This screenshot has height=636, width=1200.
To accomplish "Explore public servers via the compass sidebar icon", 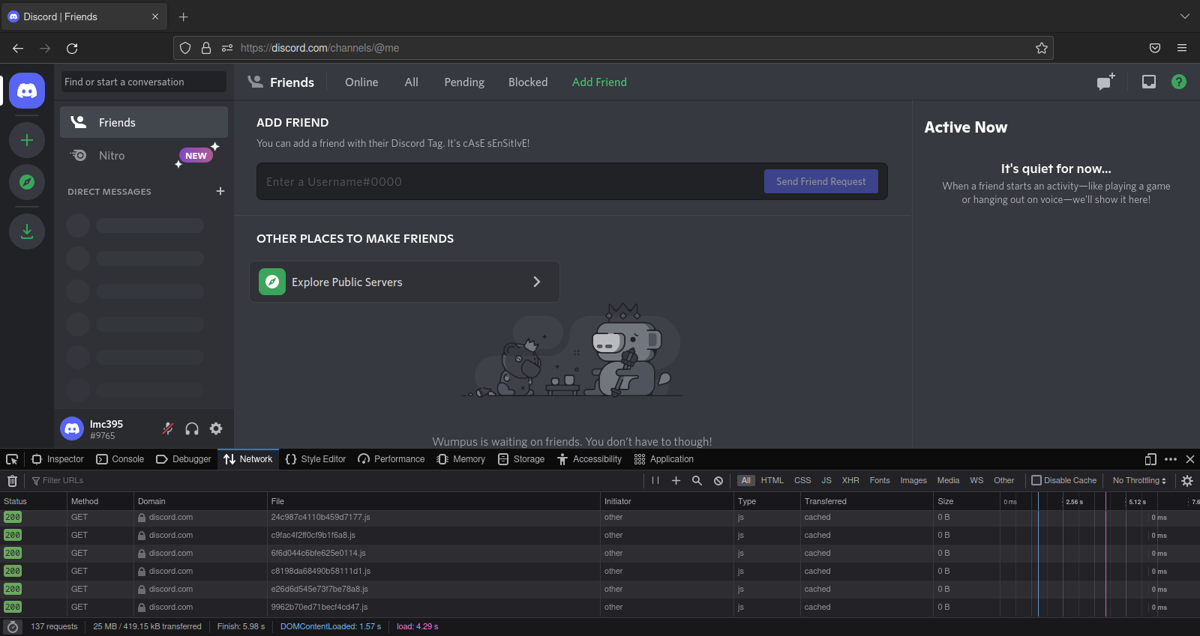I will tap(27, 182).
